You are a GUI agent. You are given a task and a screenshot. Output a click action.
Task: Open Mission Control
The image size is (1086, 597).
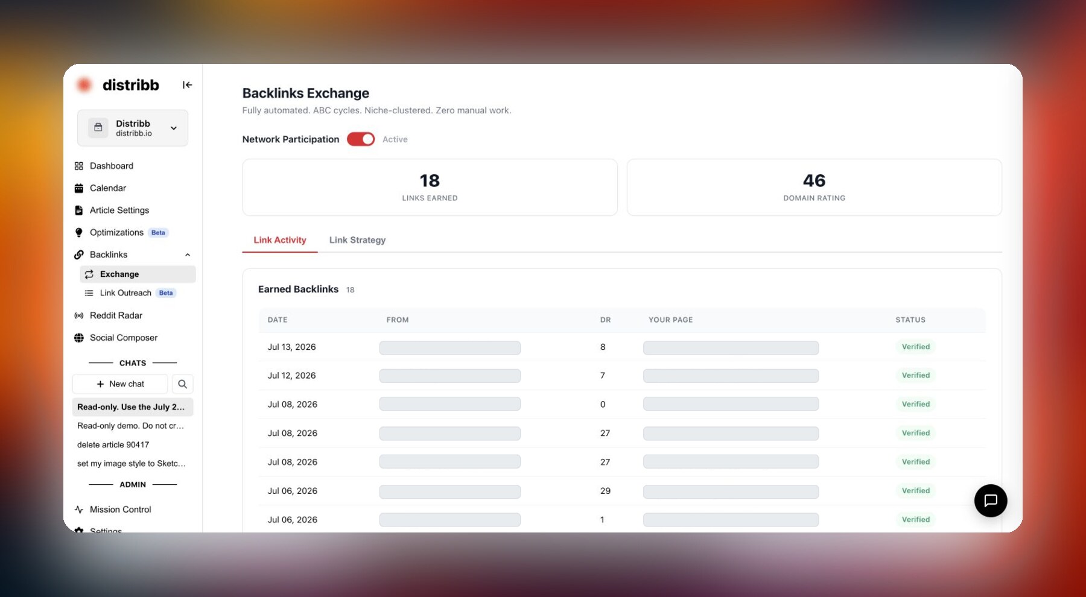pyautogui.click(x=121, y=510)
